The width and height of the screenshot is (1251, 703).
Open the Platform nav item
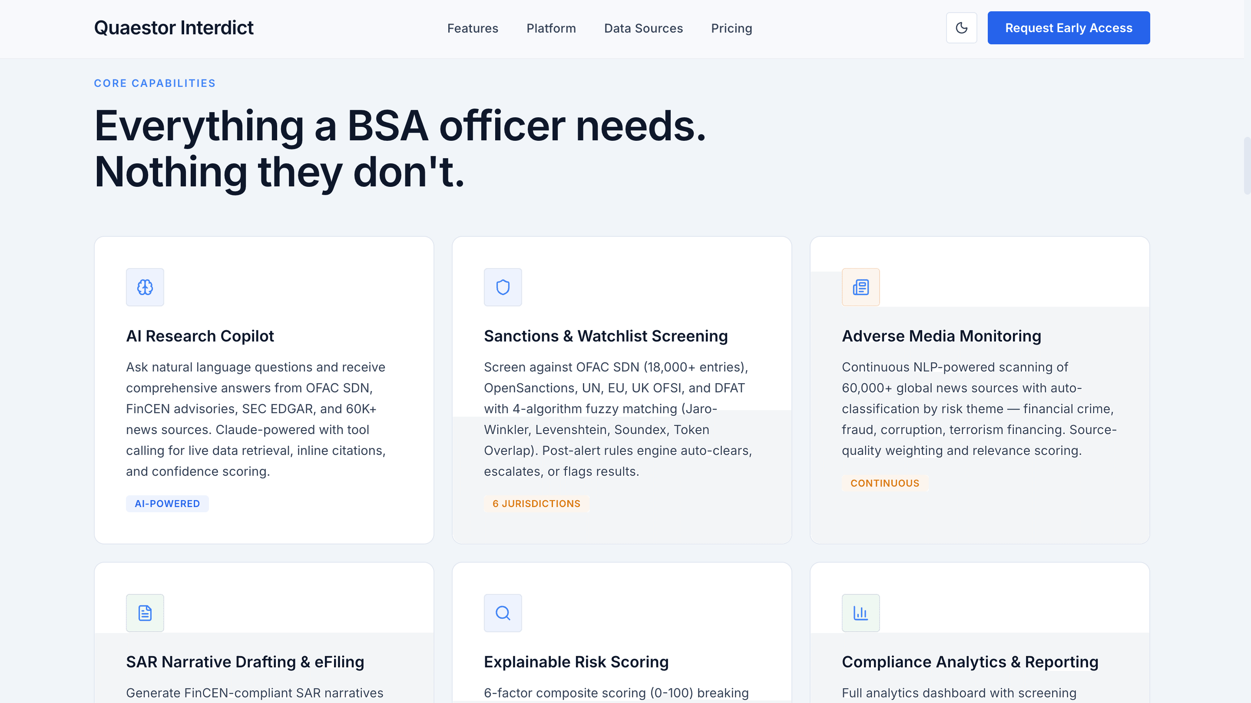(551, 28)
